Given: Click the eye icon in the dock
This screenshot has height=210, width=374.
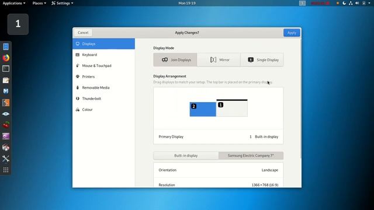Looking at the screenshot, I should (6, 114).
